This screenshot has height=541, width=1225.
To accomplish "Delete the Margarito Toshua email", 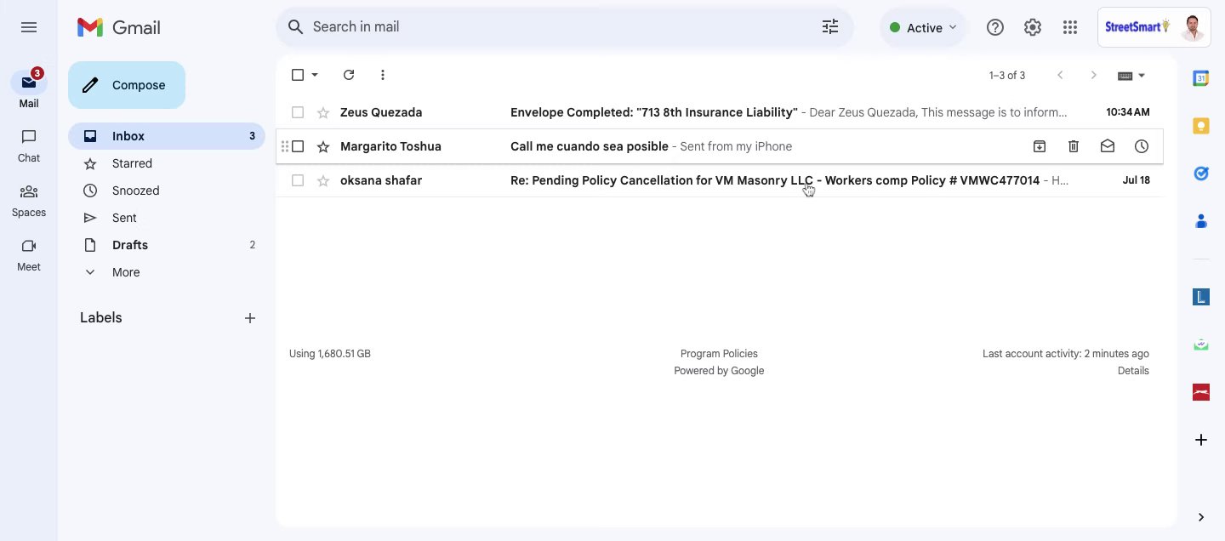I will [1074, 146].
